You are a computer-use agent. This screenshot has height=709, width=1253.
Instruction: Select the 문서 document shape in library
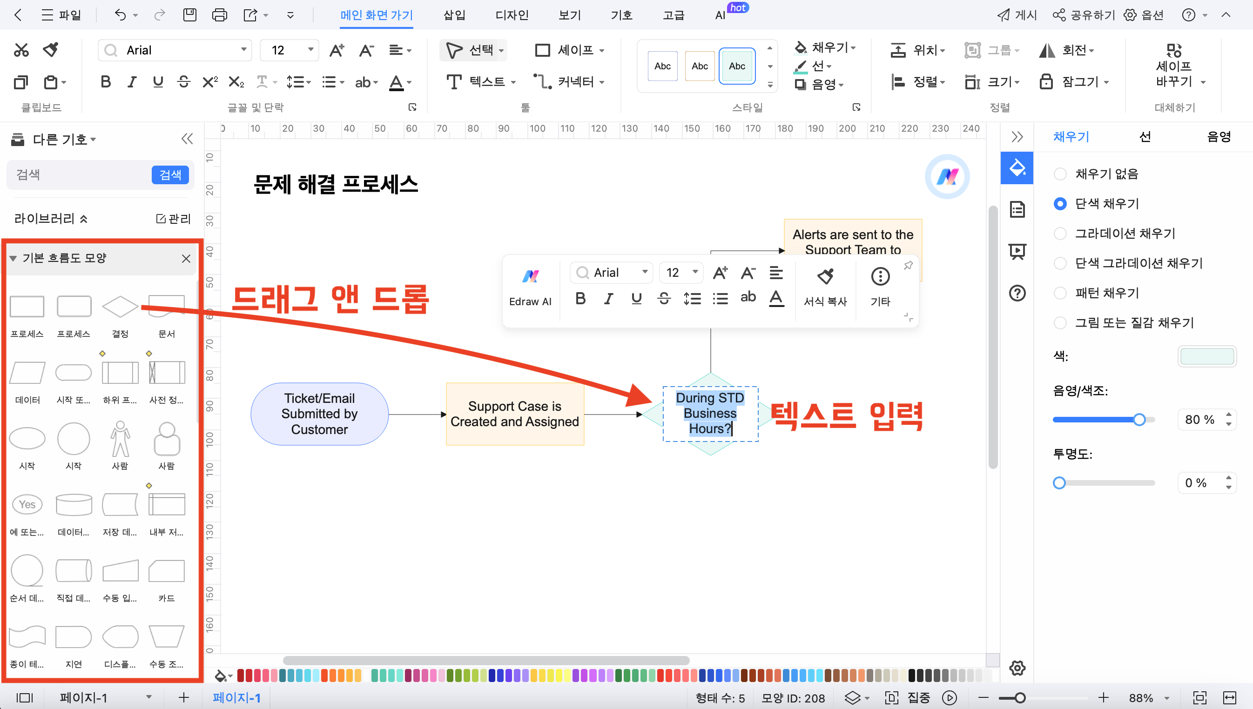click(166, 307)
